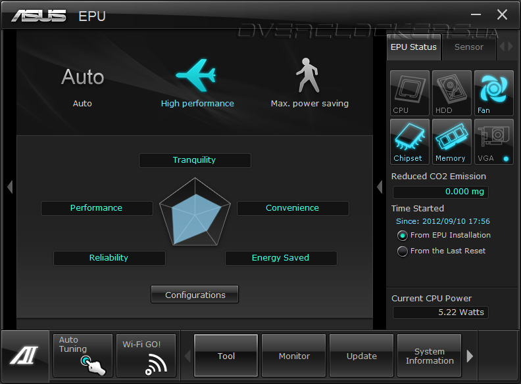Open Wi-Fi GO!
The image size is (521, 384).
pos(146,356)
